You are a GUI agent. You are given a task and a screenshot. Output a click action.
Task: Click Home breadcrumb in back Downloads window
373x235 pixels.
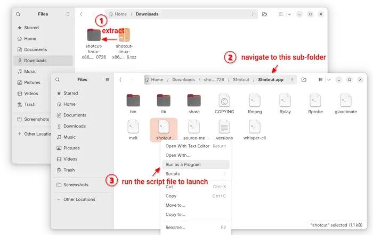[118, 14]
